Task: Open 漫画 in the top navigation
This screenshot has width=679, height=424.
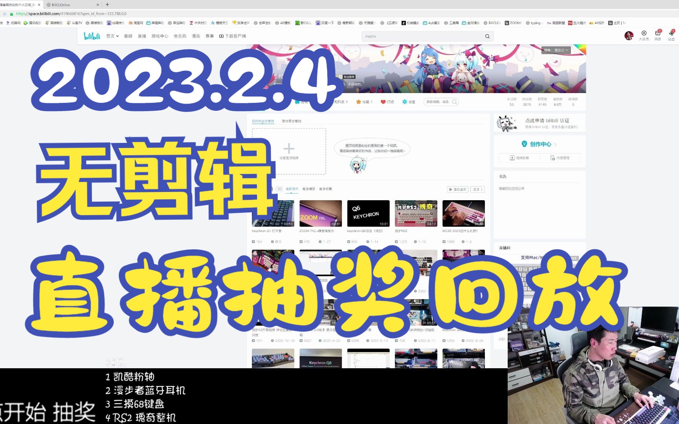Action: coord(196,36)
